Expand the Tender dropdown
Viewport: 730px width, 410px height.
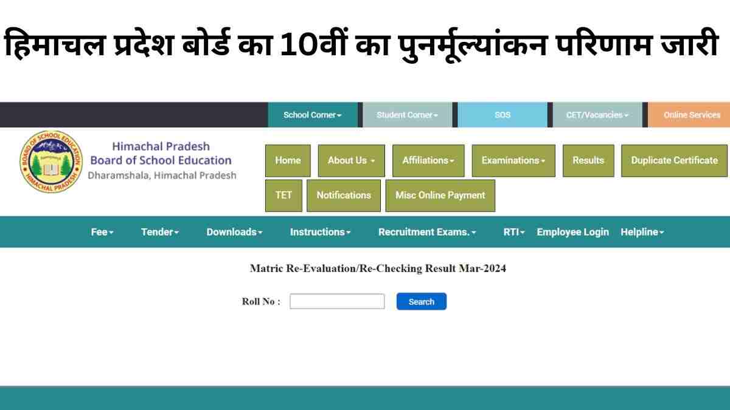point(160,232)
